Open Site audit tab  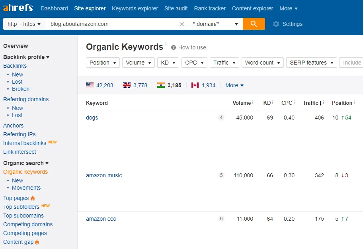(x=176, y=8)
